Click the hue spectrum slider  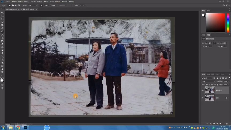click(x=228, y=23)
